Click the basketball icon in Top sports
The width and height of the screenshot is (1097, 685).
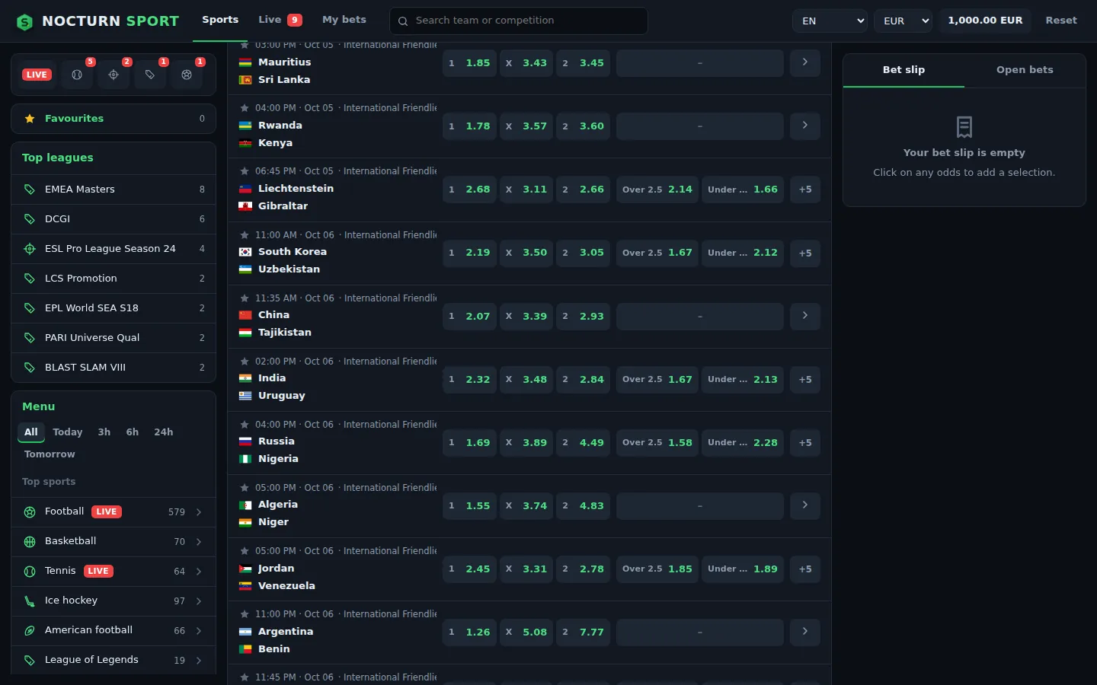[x=30, y=542]
